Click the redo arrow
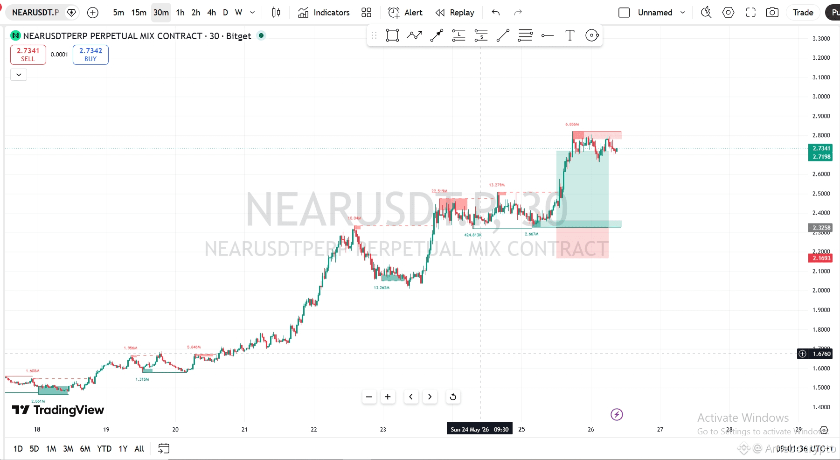Screen dimensions: 840x460 (518, 13)
